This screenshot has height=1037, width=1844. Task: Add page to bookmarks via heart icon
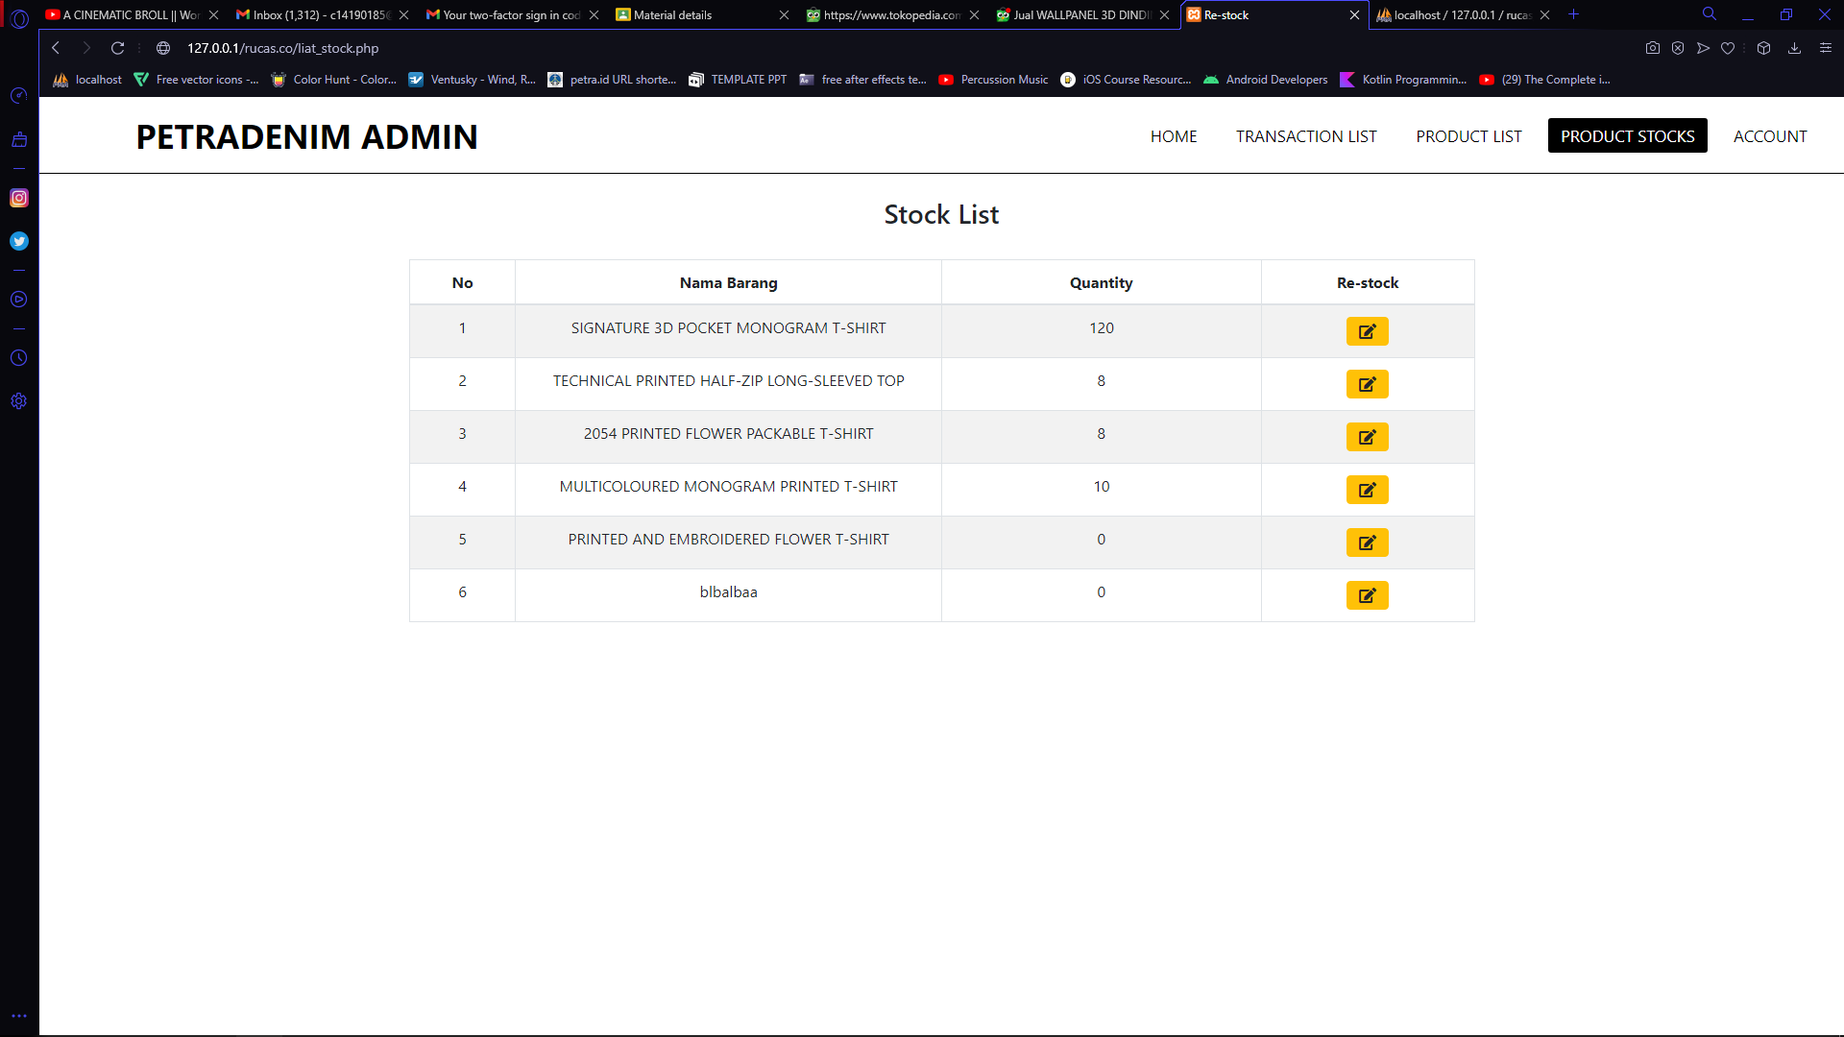tap(1728, 47)
